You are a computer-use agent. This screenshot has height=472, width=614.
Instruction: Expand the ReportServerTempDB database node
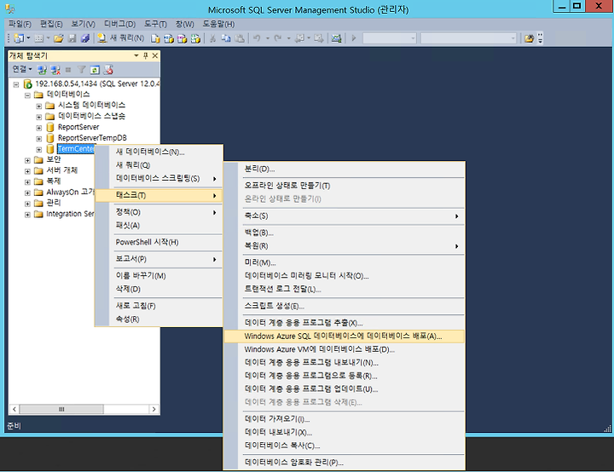[38, 139]
